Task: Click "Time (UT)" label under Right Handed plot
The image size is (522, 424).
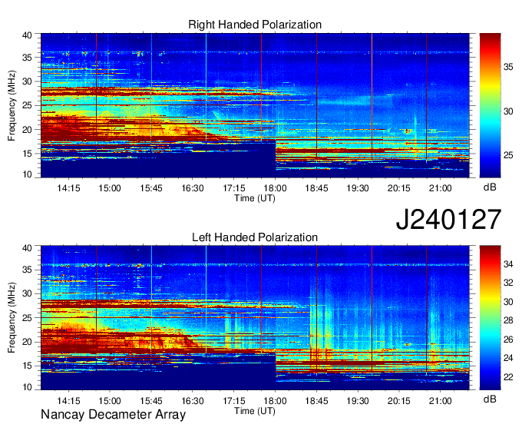Action: pos(255,198)
